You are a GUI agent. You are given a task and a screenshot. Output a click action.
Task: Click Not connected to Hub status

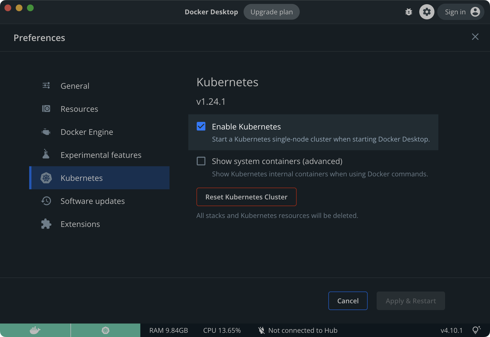[x=297, y=330]
